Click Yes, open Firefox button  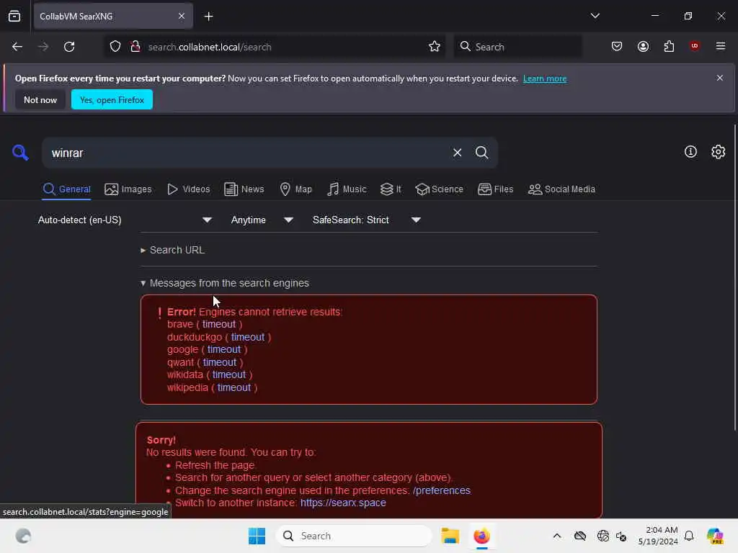point(112,99)
